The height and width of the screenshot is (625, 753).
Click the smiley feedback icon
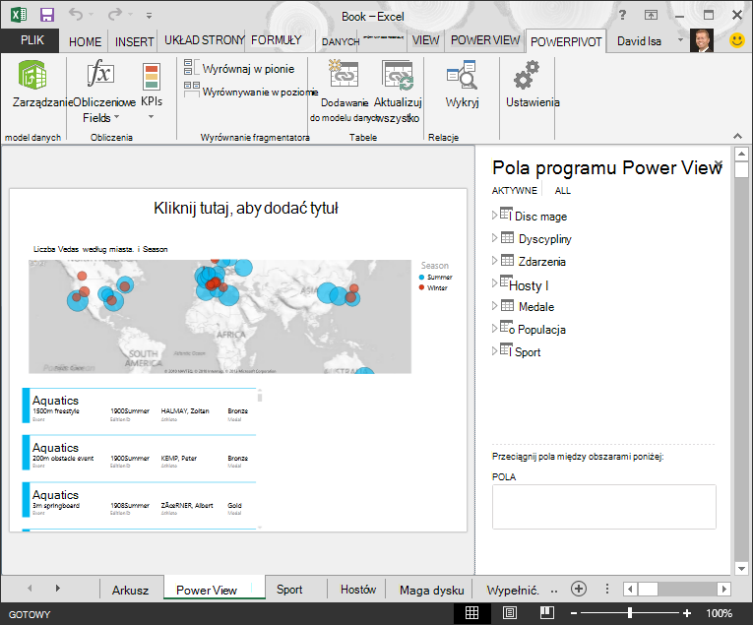click(x=736, y=40)
